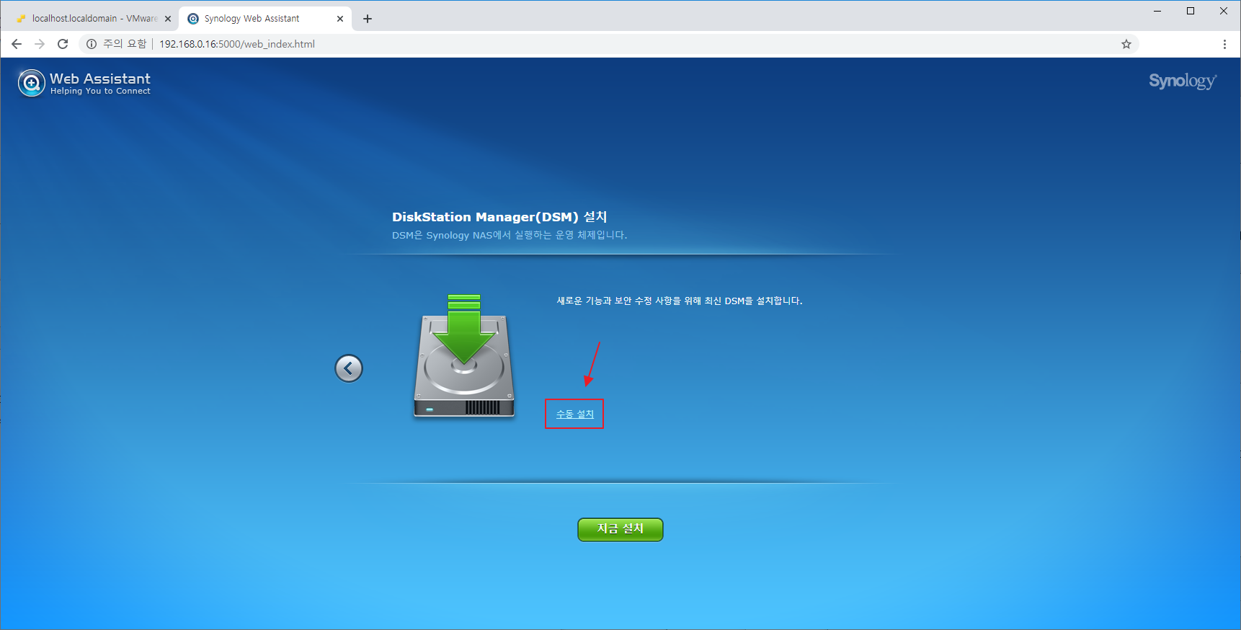
Task: Click the site info warning icon
Action: (92, 44)
